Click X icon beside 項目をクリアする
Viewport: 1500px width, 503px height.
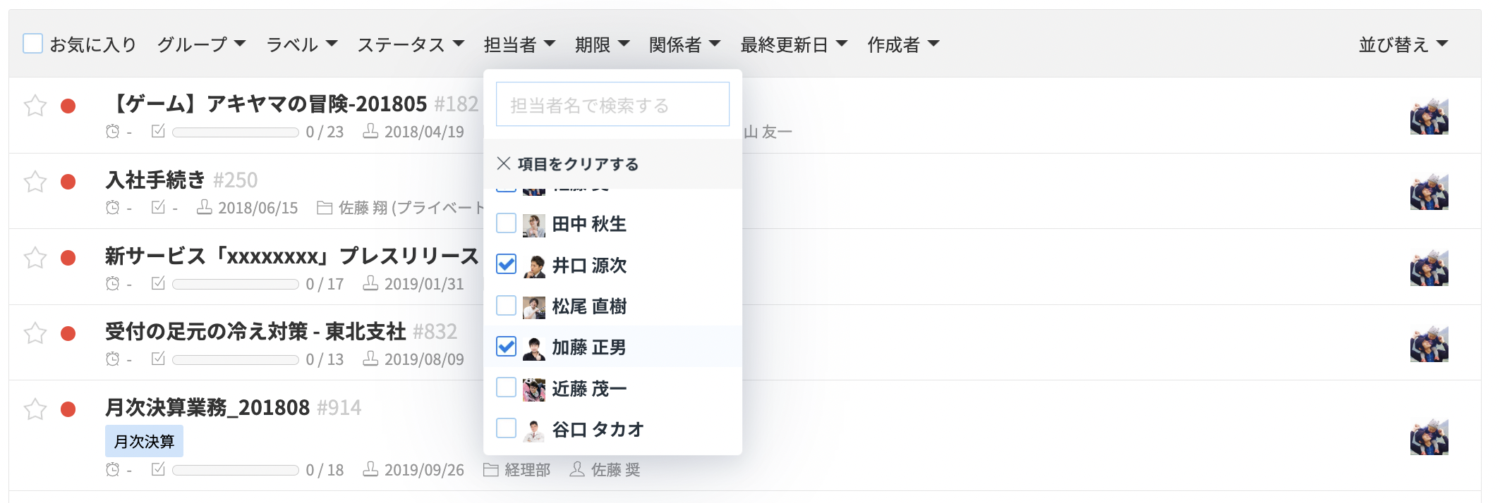(x=504, y=163)
